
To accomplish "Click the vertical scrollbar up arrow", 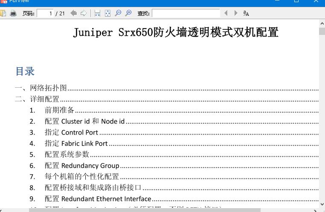I will (322, 23).
